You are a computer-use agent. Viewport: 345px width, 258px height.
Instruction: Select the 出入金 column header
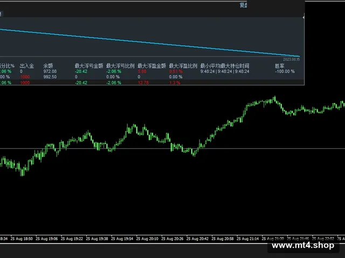(27, 66)
